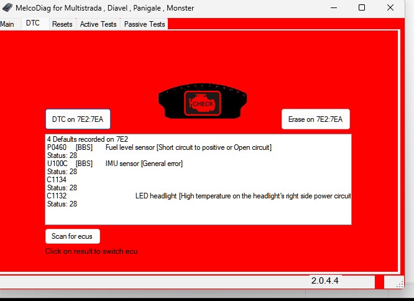The height and width of the screenshot is (301, 414).
Task: Click the MelcoDiag app icon in title bar
Action: point(7,8)
